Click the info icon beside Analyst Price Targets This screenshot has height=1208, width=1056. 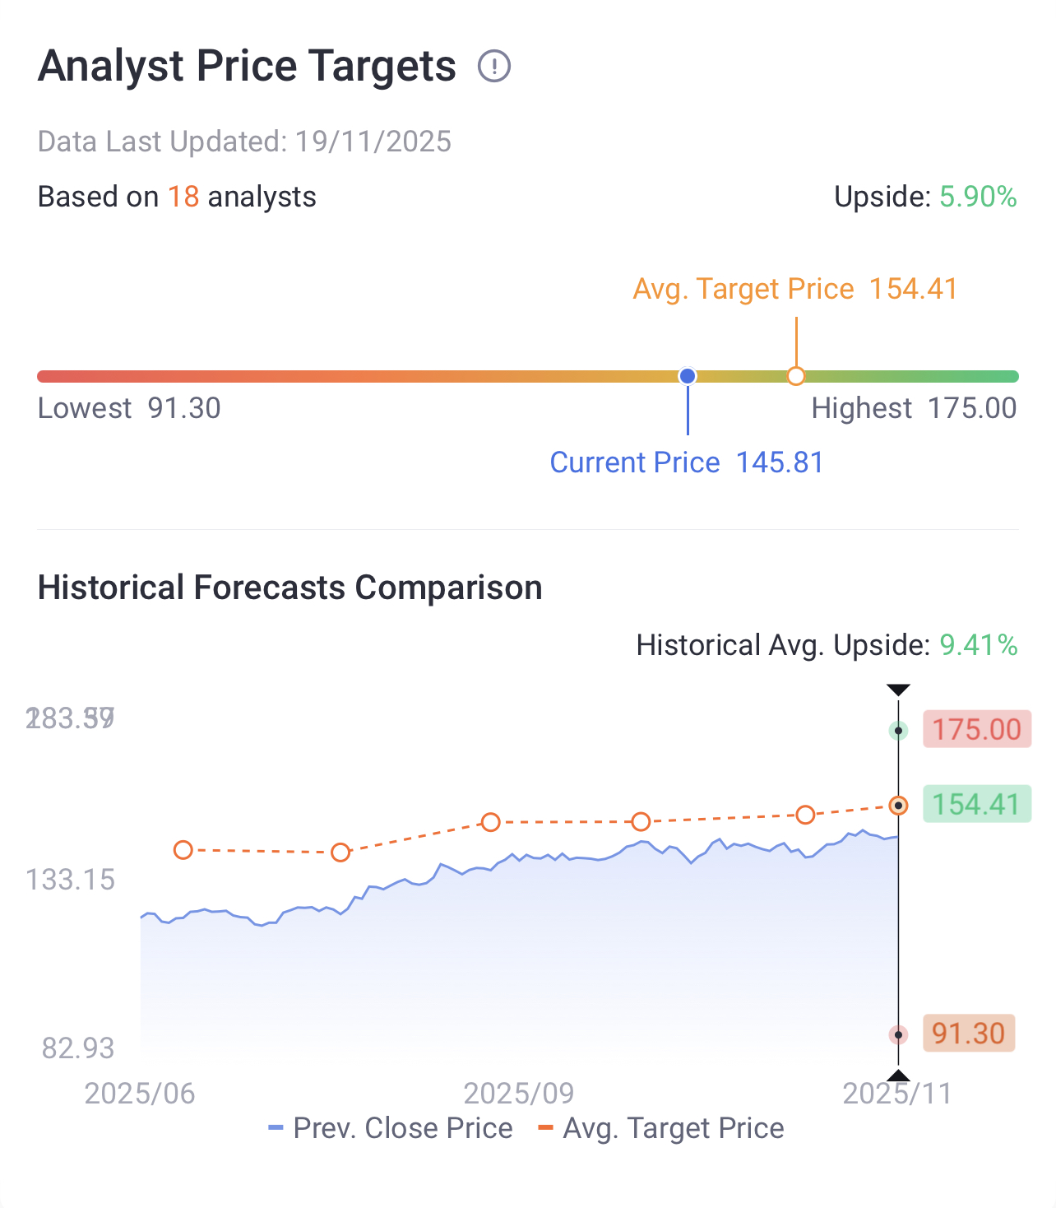[494, 66]
